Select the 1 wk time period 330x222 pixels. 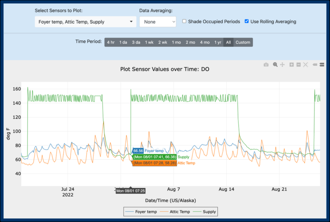tap(149, 42)
